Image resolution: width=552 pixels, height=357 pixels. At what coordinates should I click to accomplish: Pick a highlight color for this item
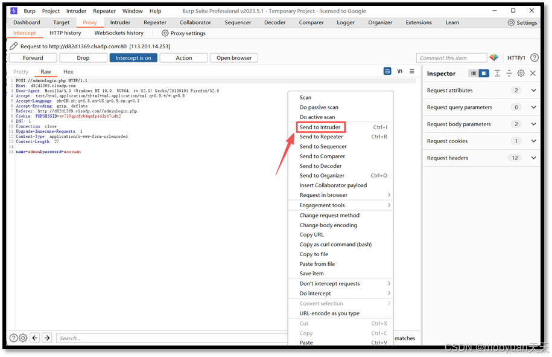pos(494,57)
